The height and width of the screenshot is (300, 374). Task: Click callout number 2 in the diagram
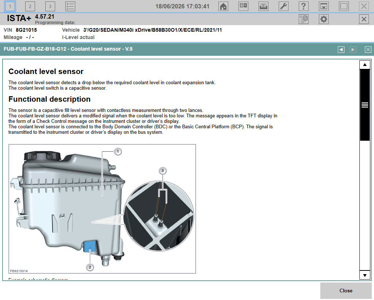pos(90,267)
